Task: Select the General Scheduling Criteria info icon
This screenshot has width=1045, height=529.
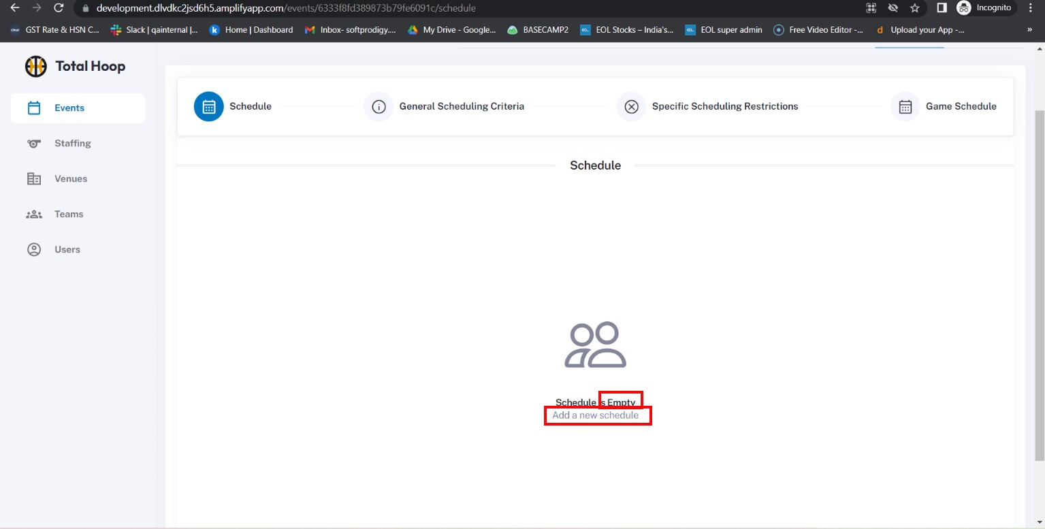Action: click(x=379, y=106)
